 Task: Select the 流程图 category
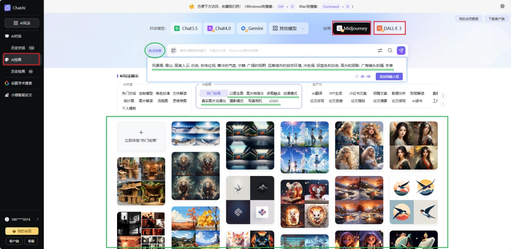click(x=163, y=101)
